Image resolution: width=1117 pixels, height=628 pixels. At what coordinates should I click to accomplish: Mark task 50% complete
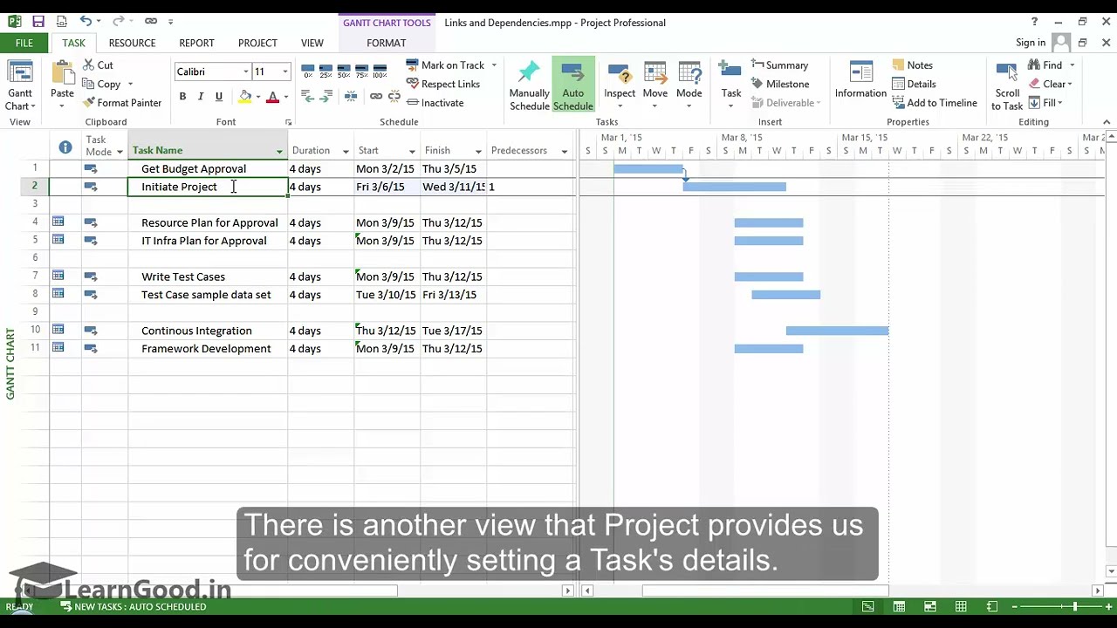click(x=344, y=72)
